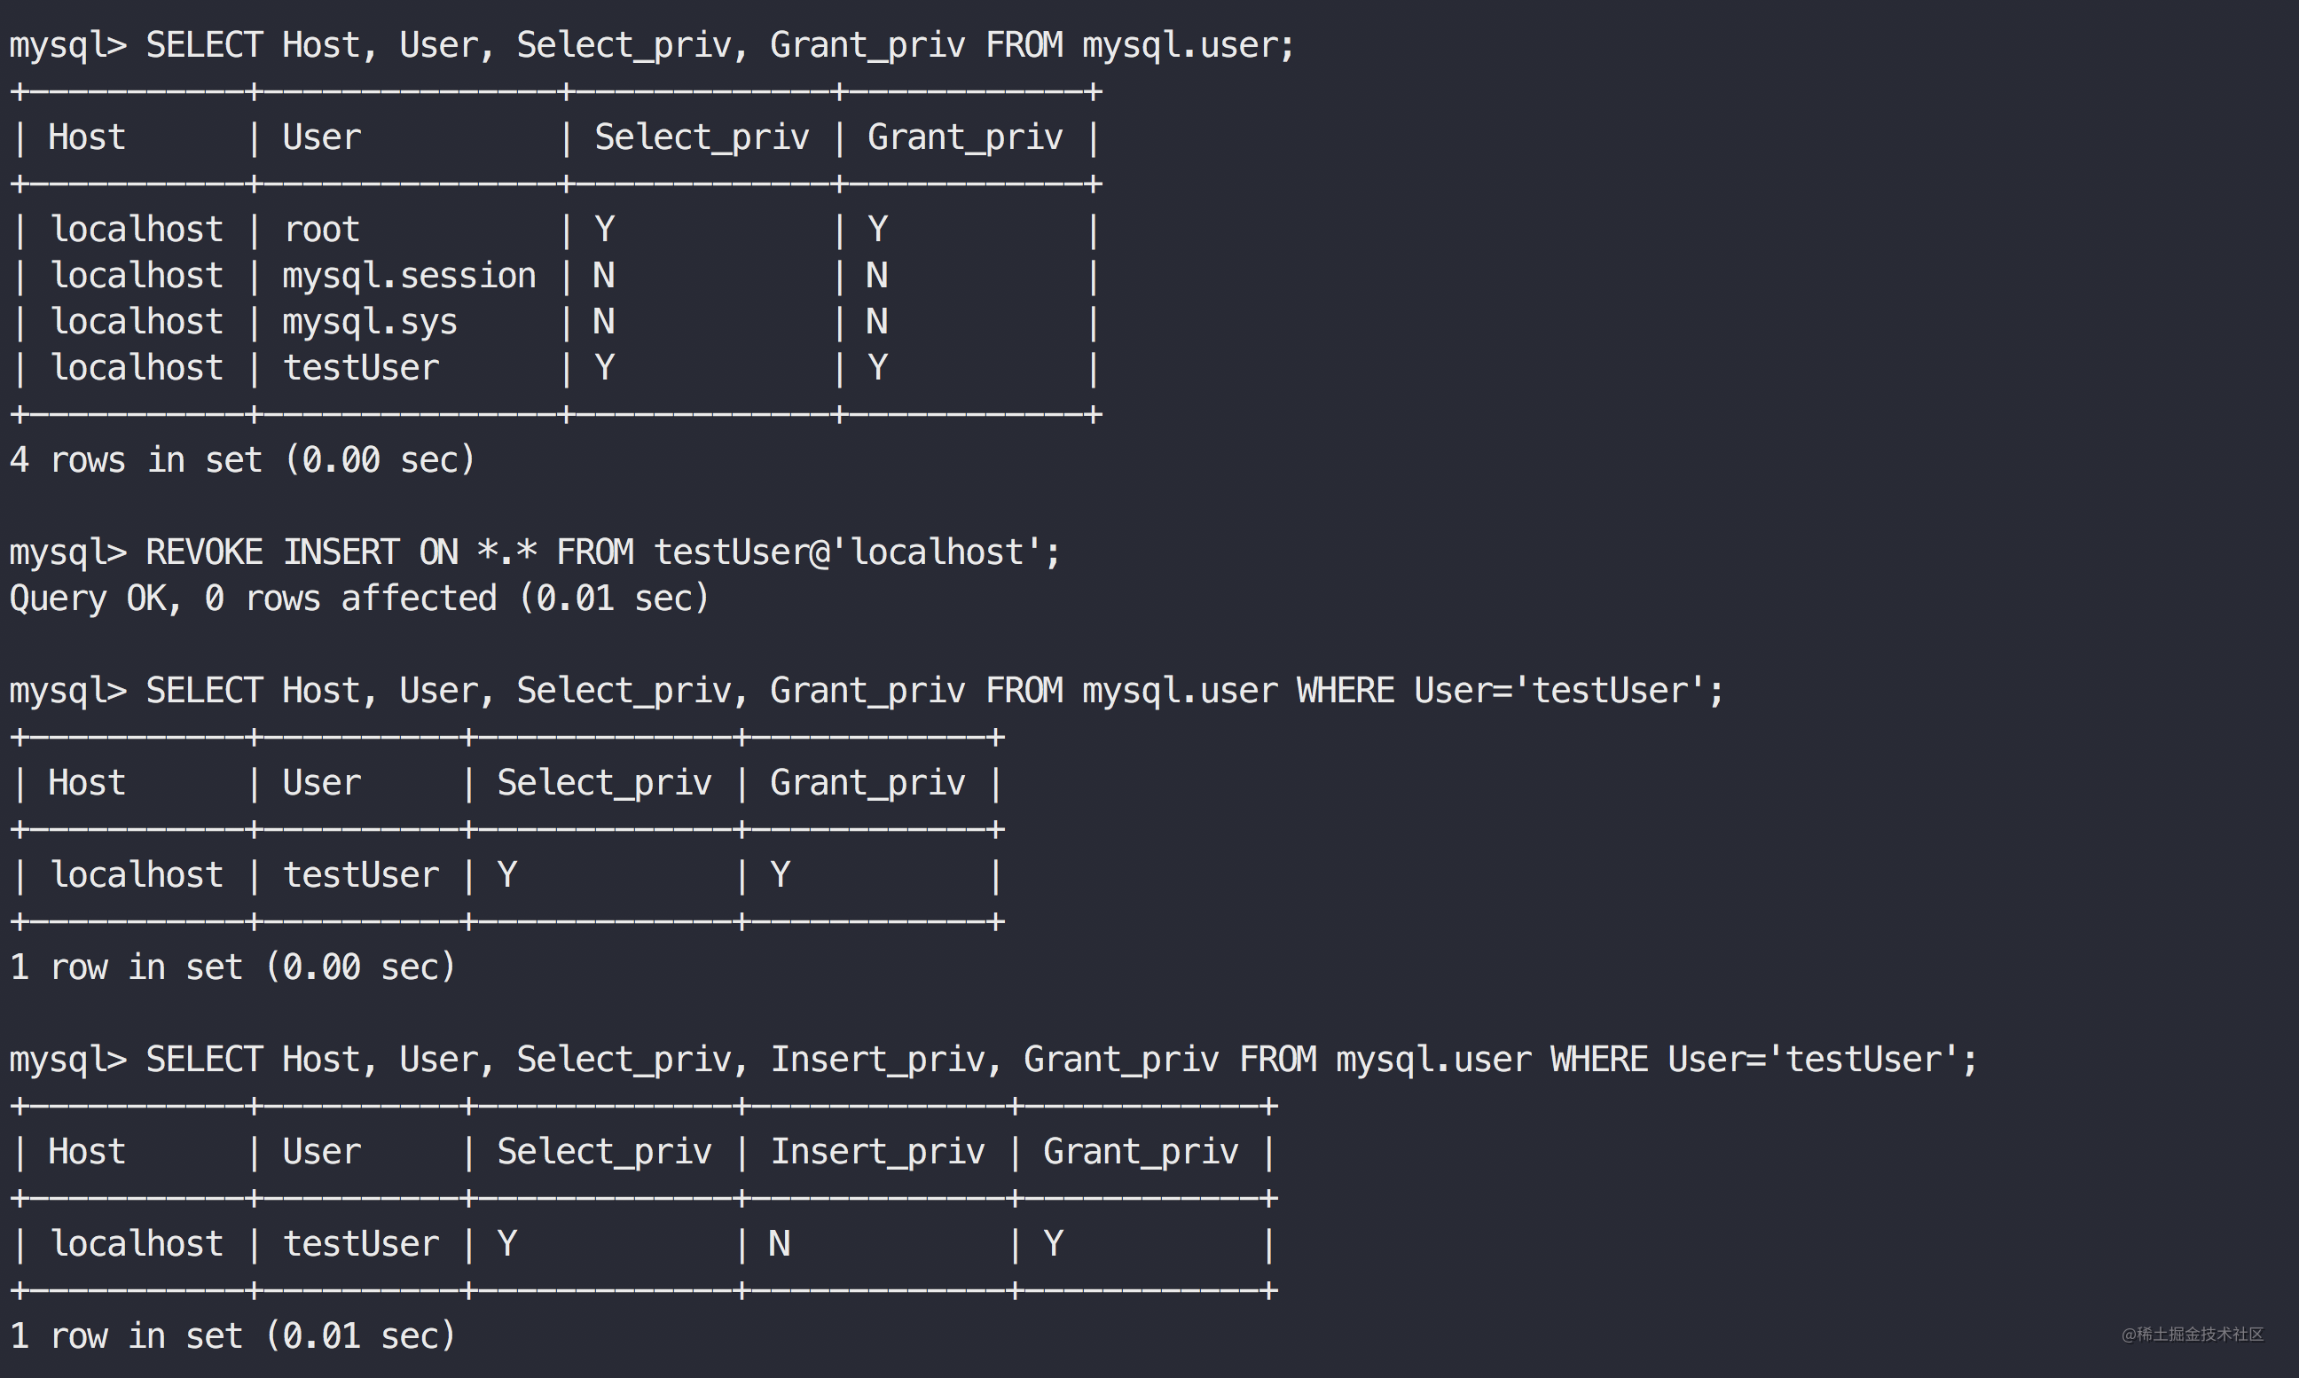Click the first SELECT query command line
This screenshot has height=1378, width=2299.
tap(650, 45)
